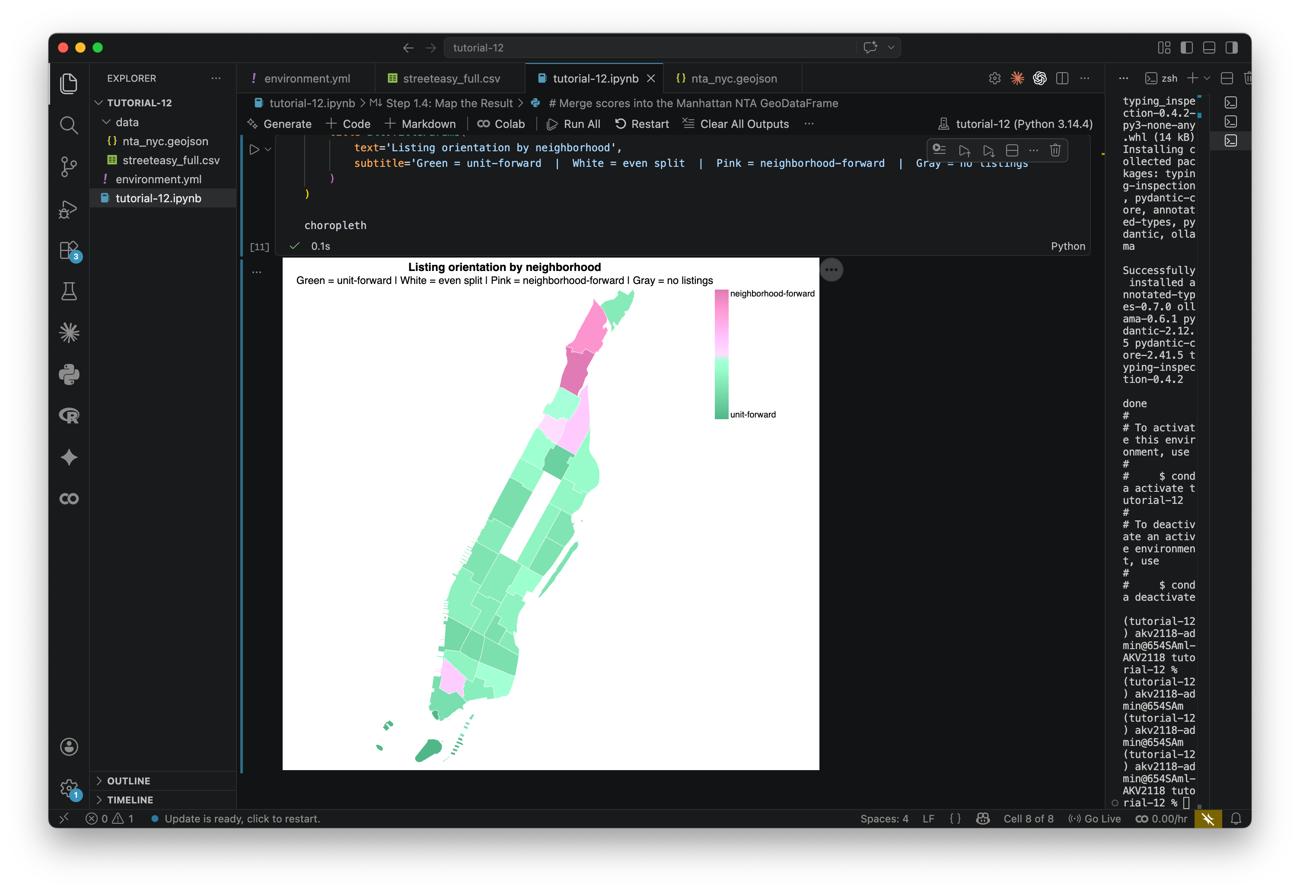Open kernel picker tutorial-12 (Python 3.14.4)

[1015, 124]
